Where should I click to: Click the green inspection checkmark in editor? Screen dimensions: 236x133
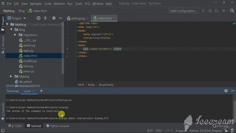click(234, 23)
